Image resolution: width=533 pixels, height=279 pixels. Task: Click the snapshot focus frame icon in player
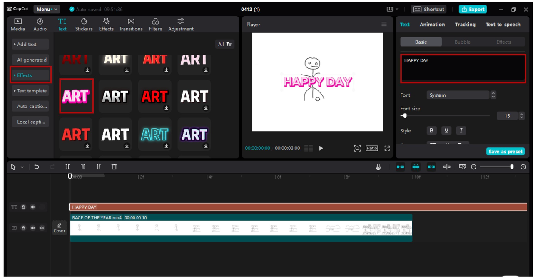pos(357,148)
